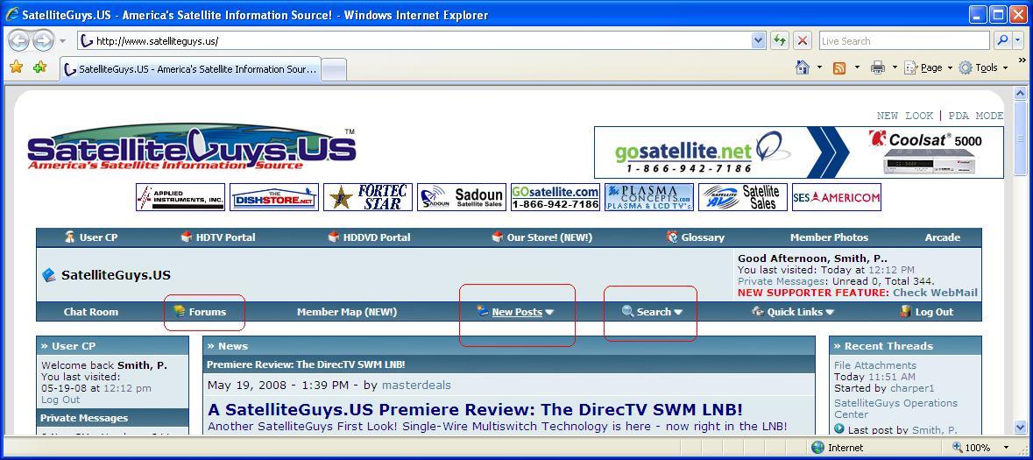
Task: Click the Satellite AV Sales logo
Action: 743,197
